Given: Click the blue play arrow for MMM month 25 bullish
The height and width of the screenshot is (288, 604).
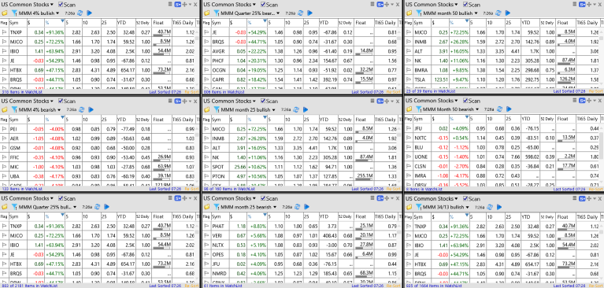Looking at the screenshot, I should pos(306,109).
